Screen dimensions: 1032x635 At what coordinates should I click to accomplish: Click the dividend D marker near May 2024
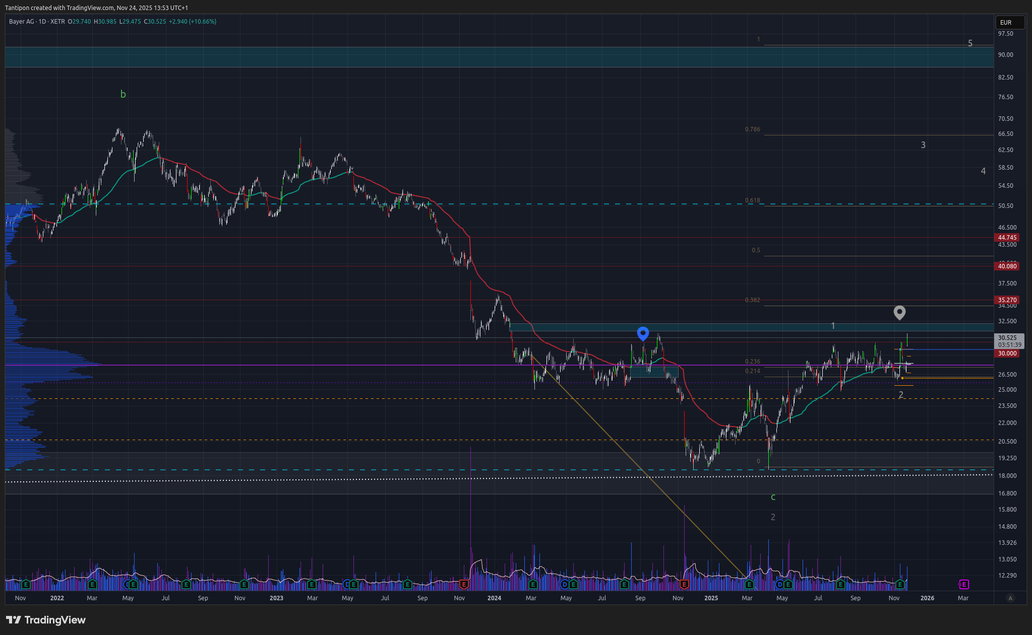[565, 584]
